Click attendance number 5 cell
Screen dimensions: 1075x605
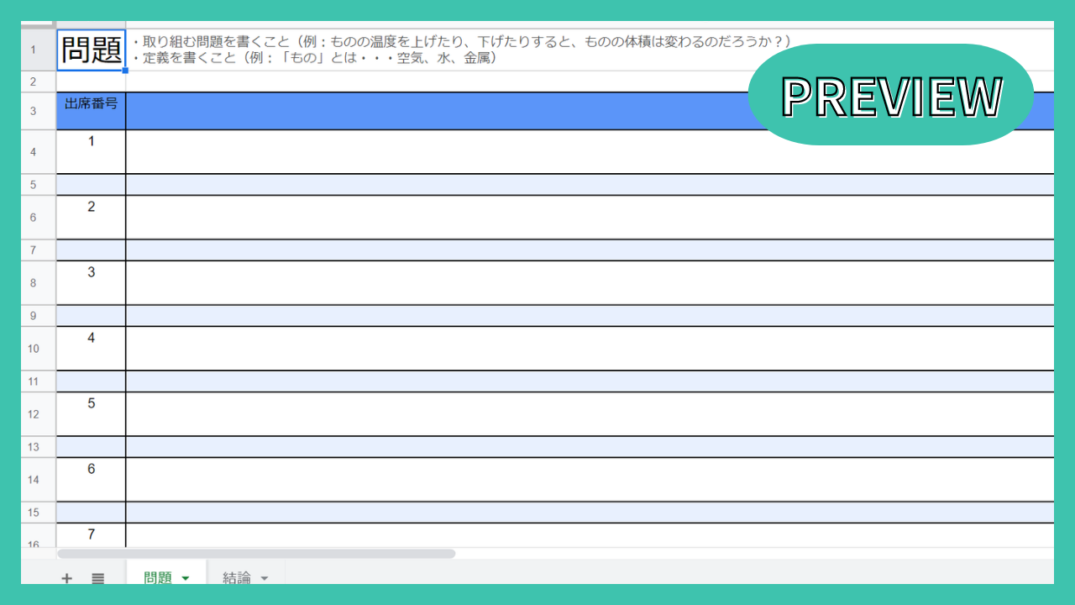click(x=92, y=414)
